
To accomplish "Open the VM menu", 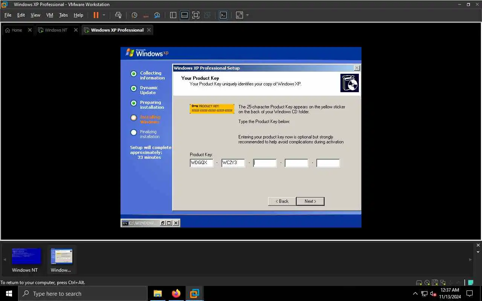I will (50, 15).
